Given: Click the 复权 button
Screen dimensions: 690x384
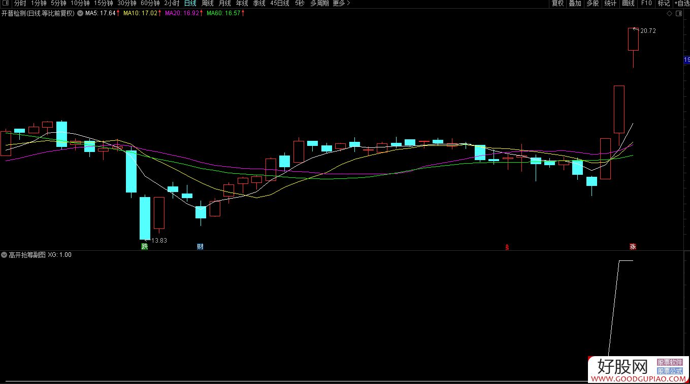Looking at the screenshot, I should (x=557, y=4).
